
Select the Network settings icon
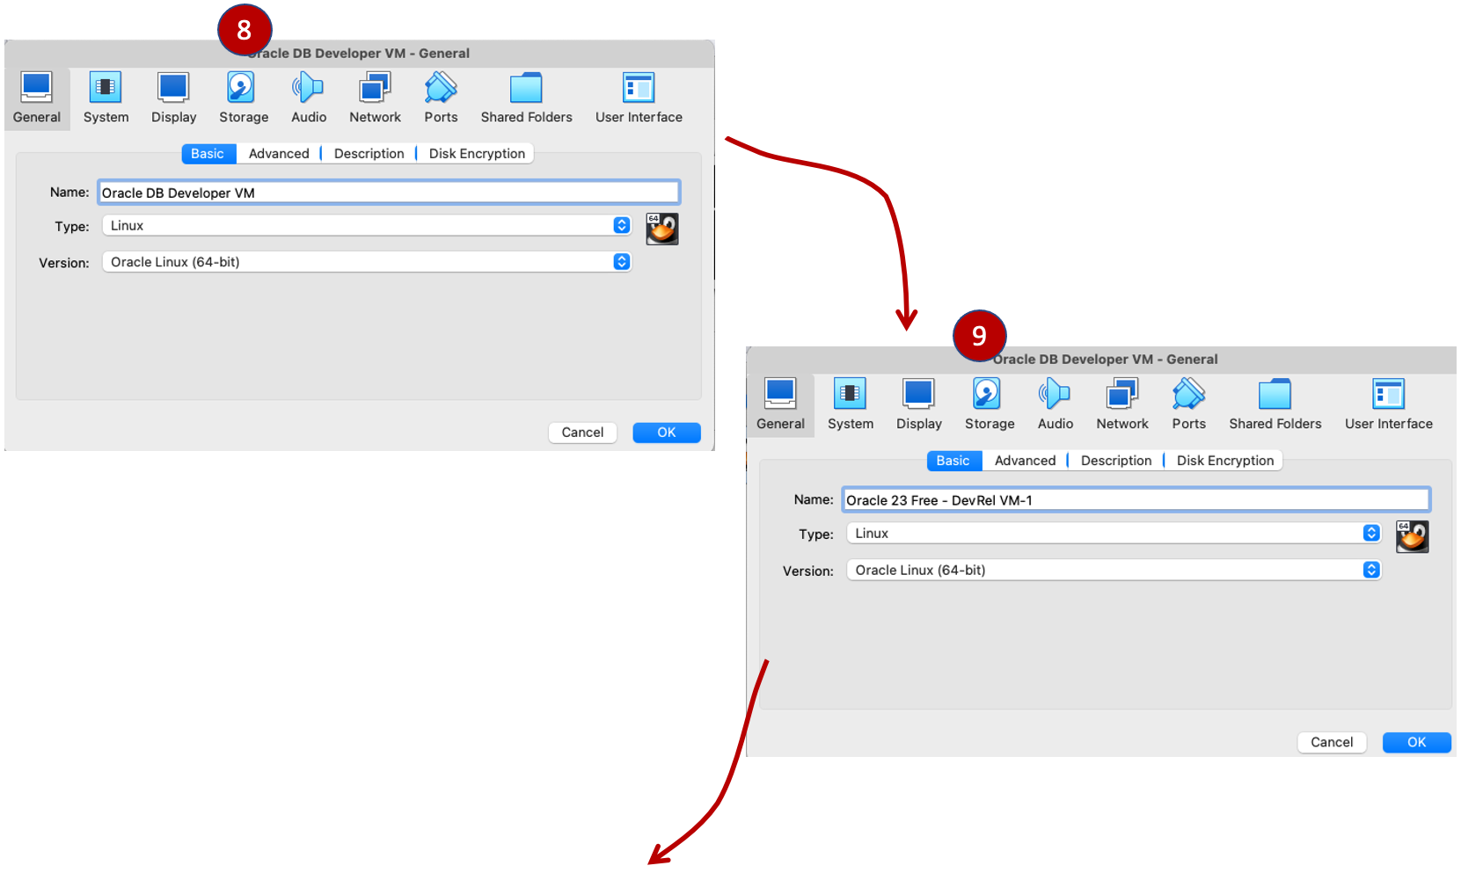(x=375, y=97)
